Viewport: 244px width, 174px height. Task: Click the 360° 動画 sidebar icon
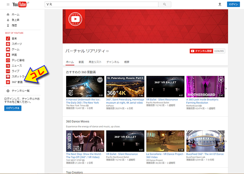(8, 82)
